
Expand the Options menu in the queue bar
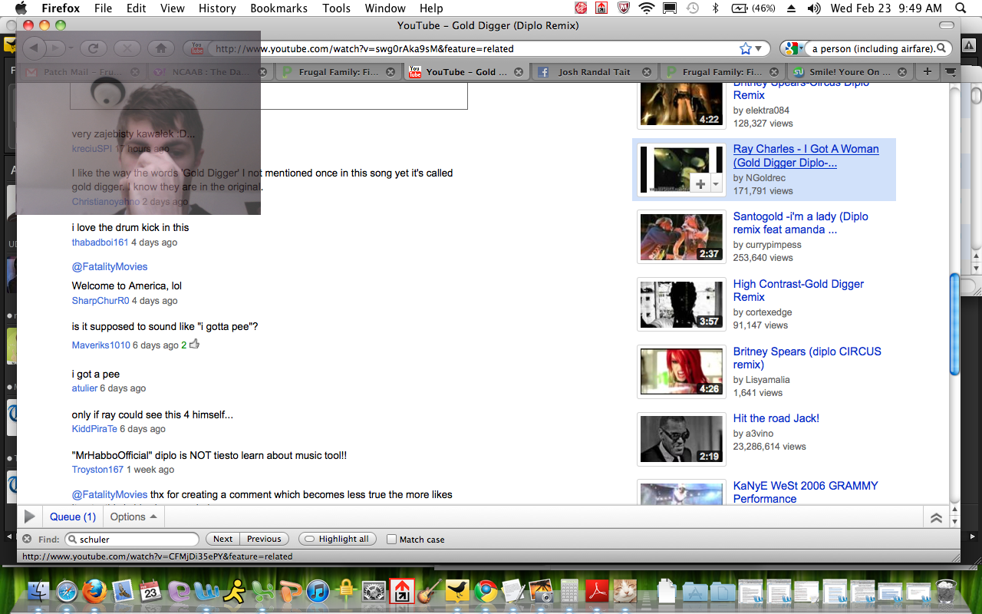133,517
